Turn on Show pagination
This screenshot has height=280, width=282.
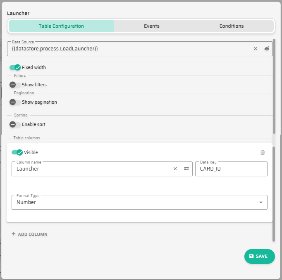point(15,102)
